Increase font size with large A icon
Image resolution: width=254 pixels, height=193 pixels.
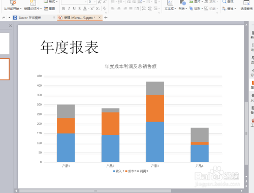(x=100, y=2)
